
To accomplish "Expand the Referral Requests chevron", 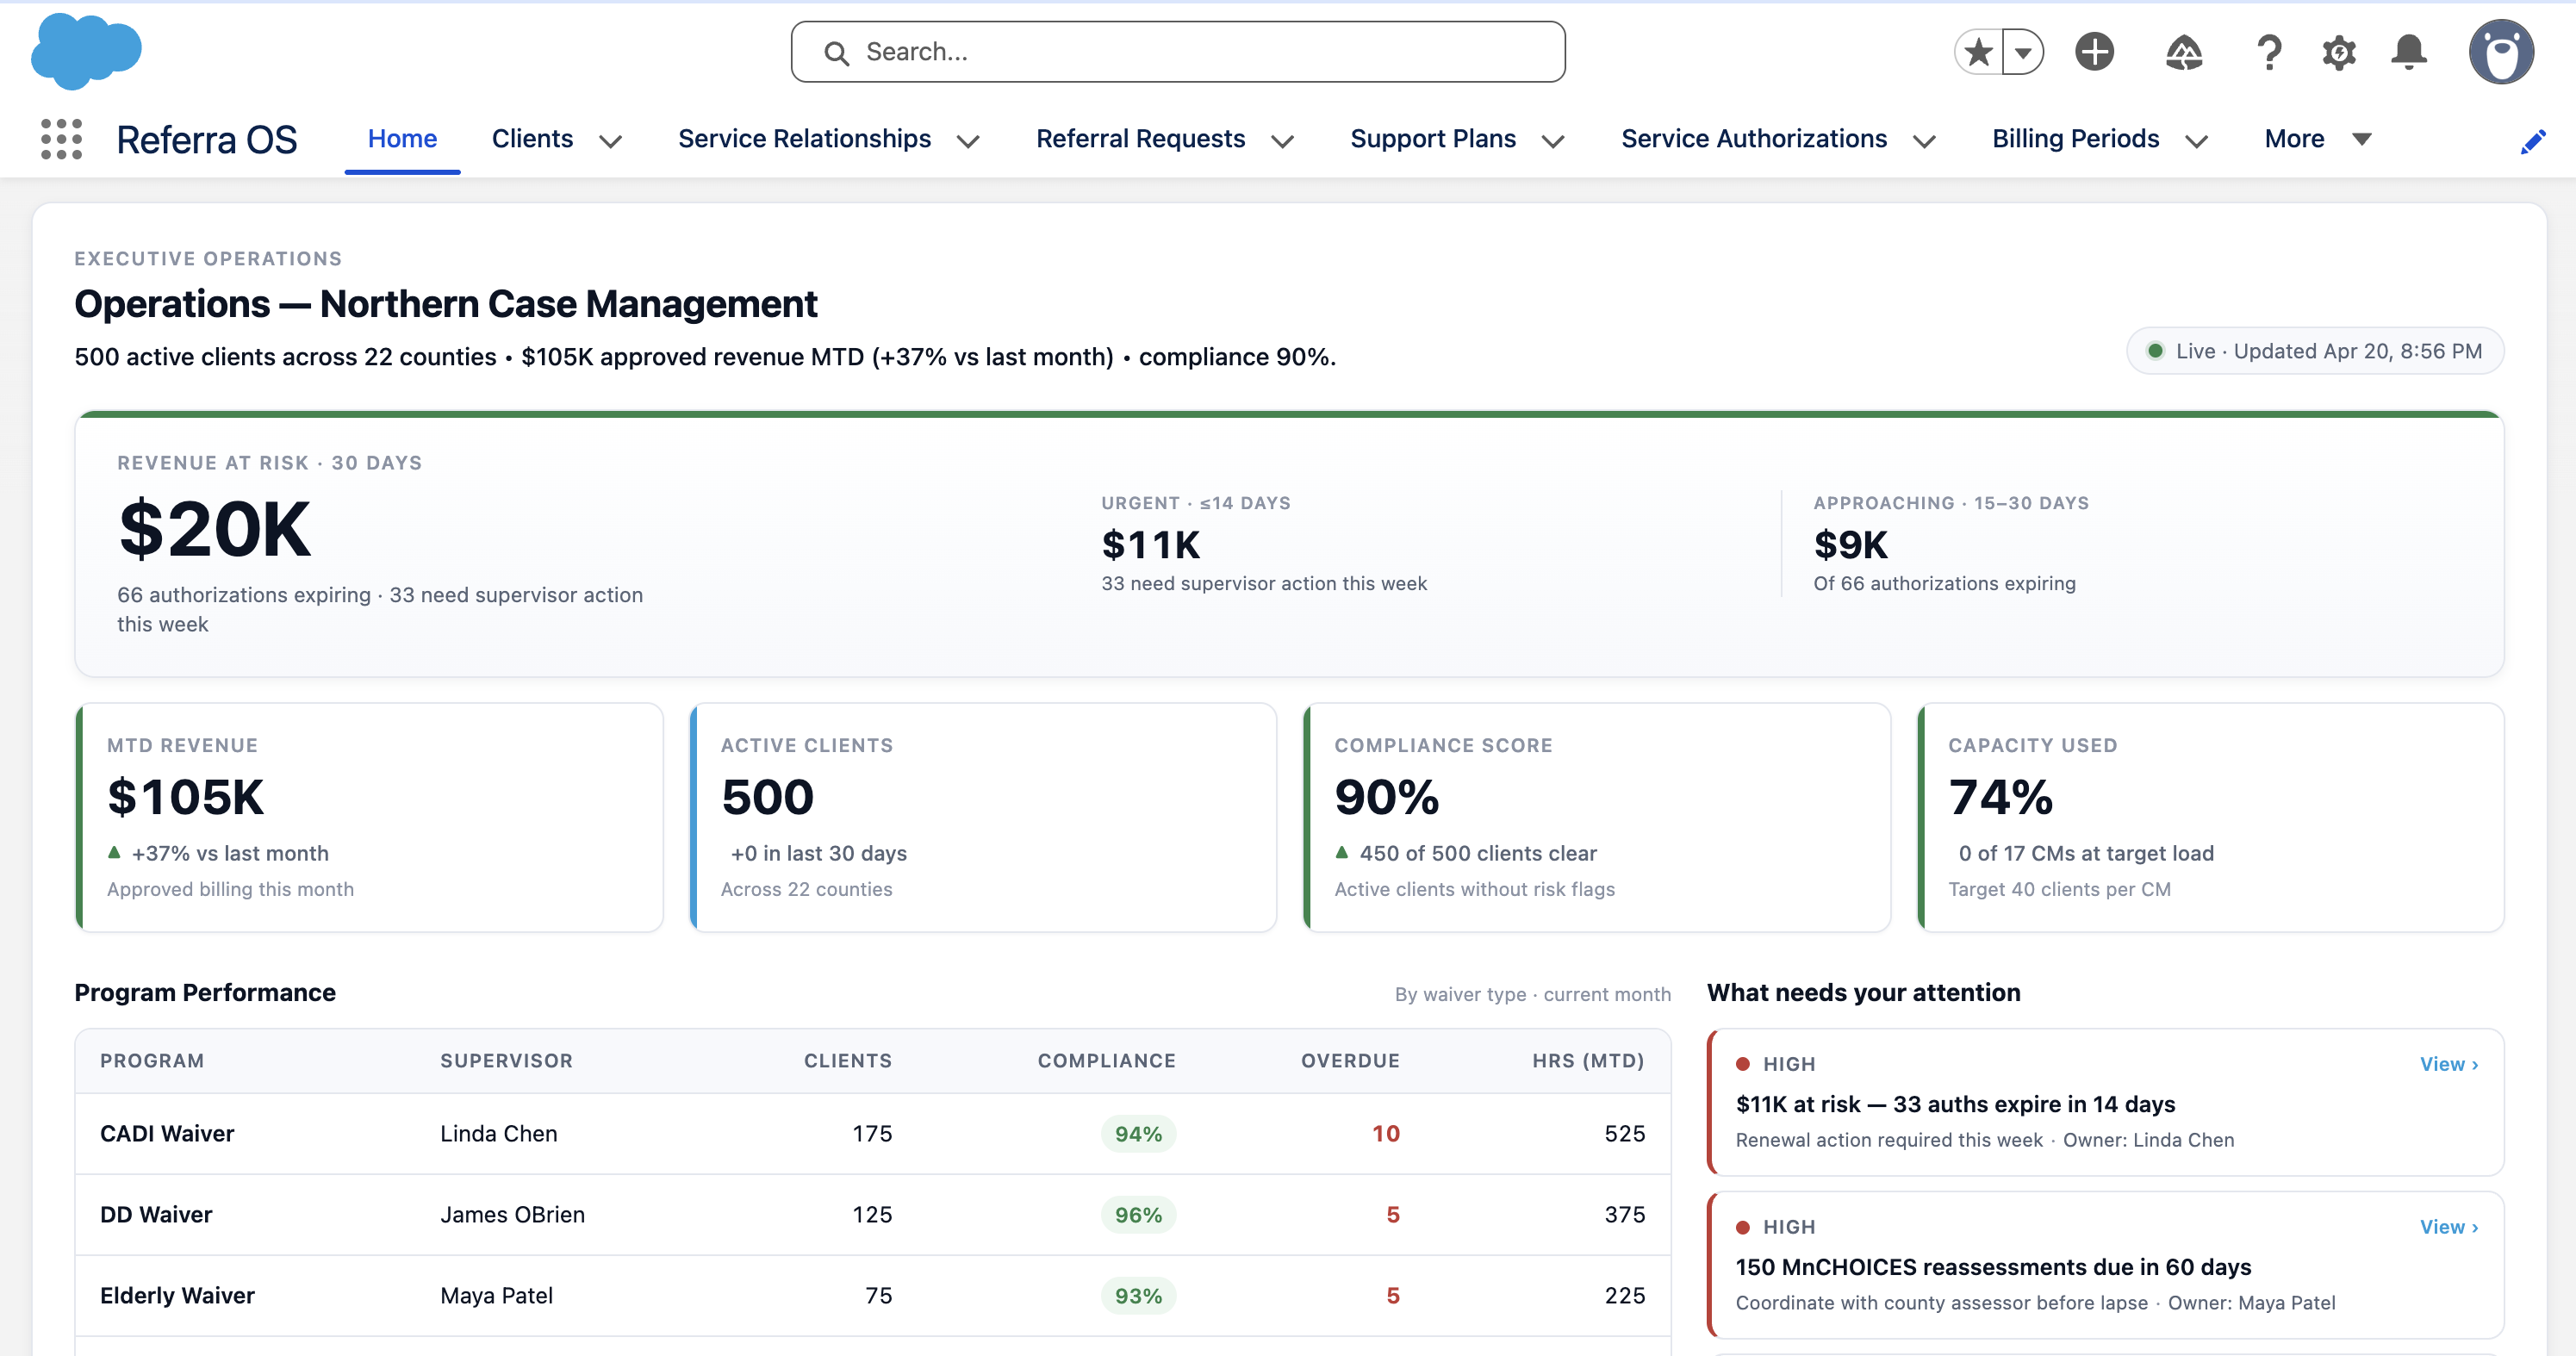I will [x=1283, y=142].
